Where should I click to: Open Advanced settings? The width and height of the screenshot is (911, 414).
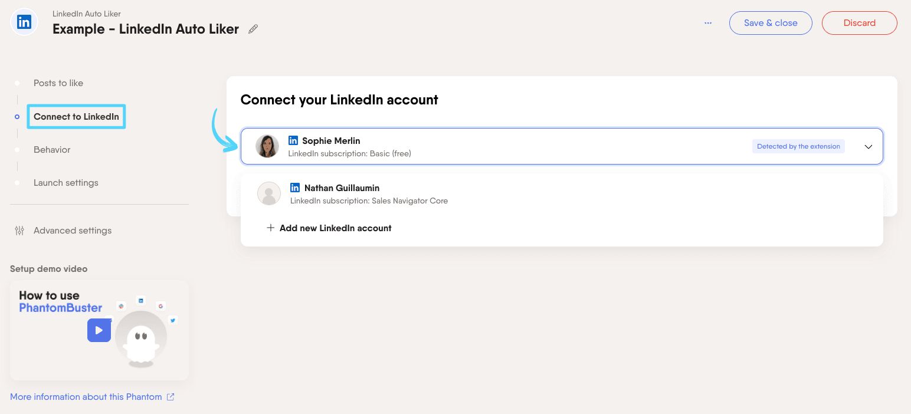[73, 231]
